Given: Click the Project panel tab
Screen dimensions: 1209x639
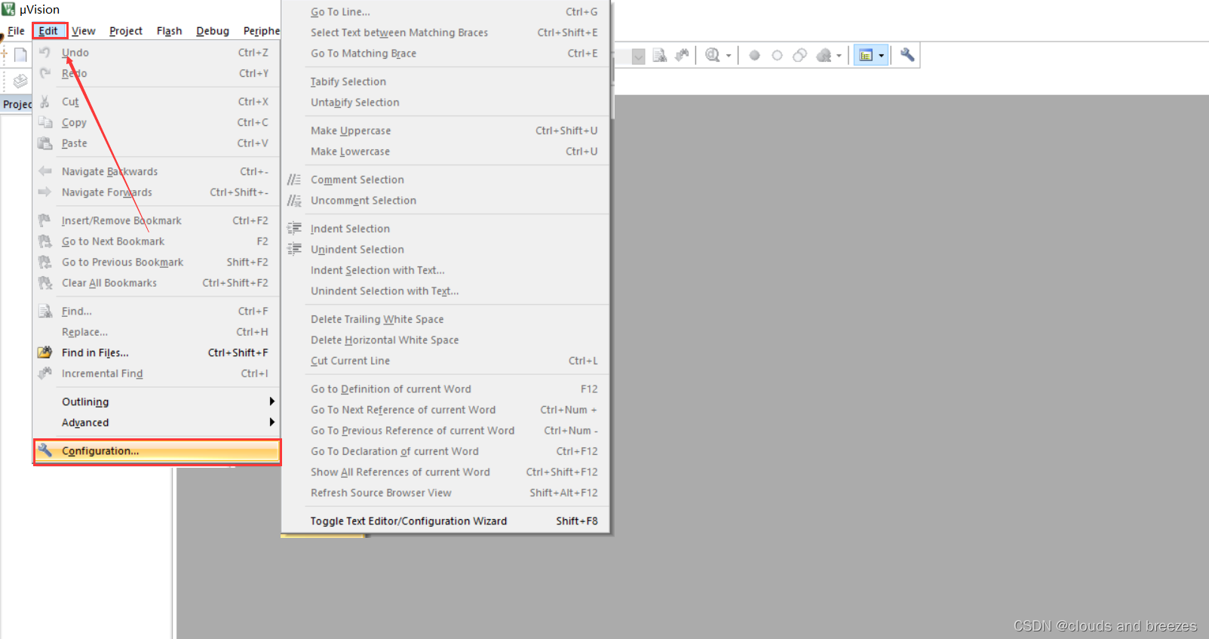Looking at the screenshot, I should 17,104.
